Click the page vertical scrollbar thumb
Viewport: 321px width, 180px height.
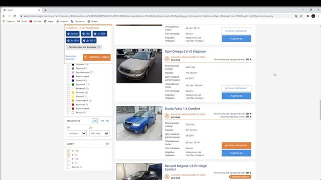[x=320, y=110]
